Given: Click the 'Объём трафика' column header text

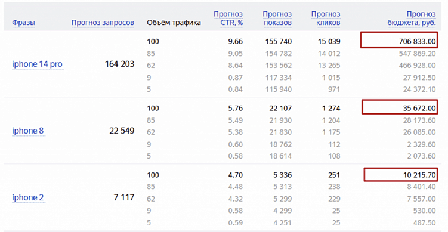Looking at the screenshot, I should 174,23.
